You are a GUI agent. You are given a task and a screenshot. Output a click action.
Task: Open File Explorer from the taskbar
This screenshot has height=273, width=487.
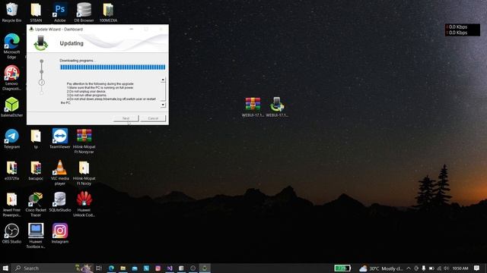pos(123,268)
